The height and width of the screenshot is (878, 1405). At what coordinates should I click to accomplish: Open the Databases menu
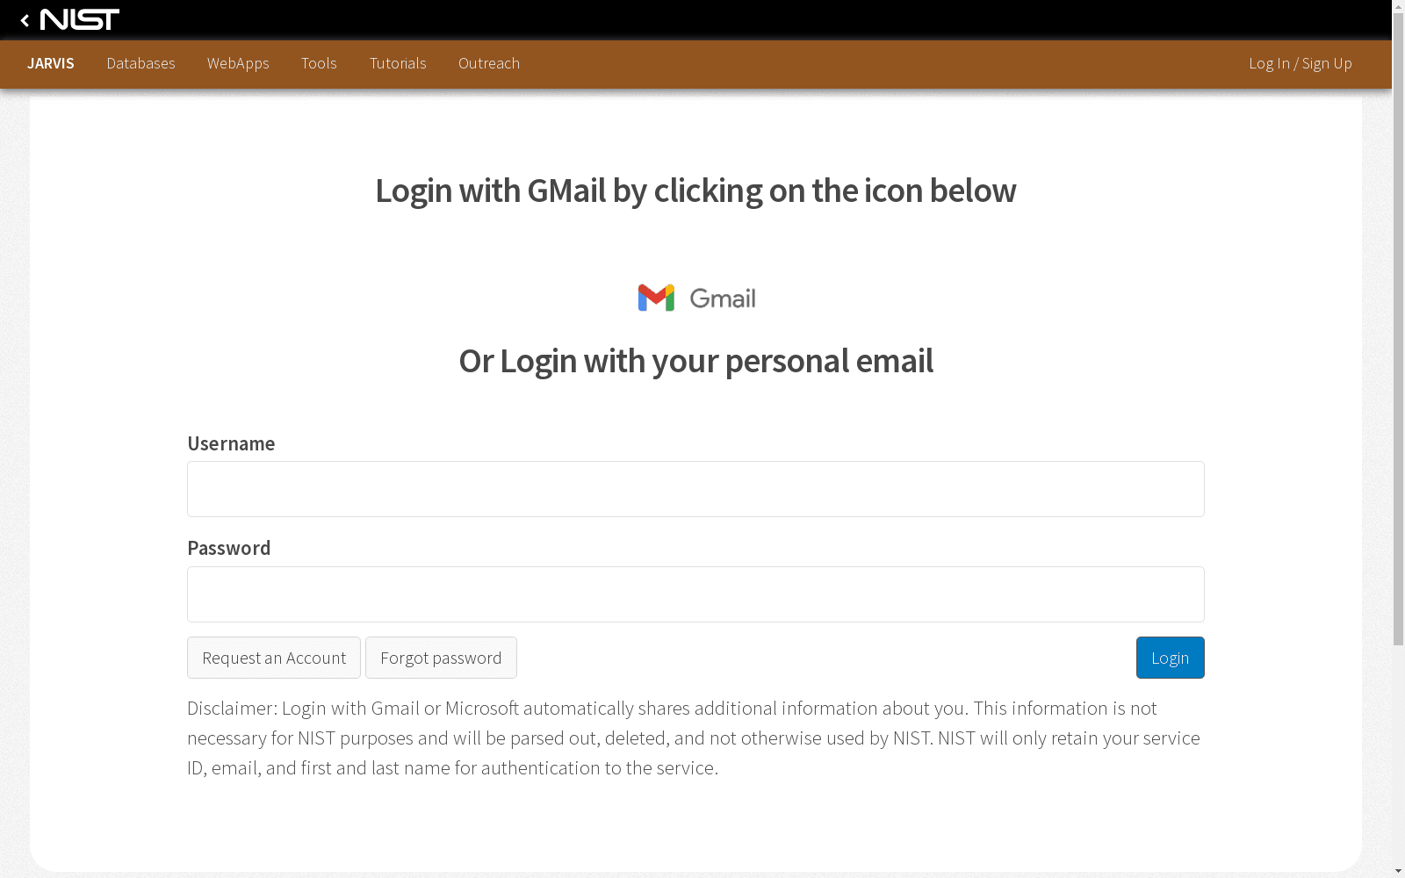point(140,63)
